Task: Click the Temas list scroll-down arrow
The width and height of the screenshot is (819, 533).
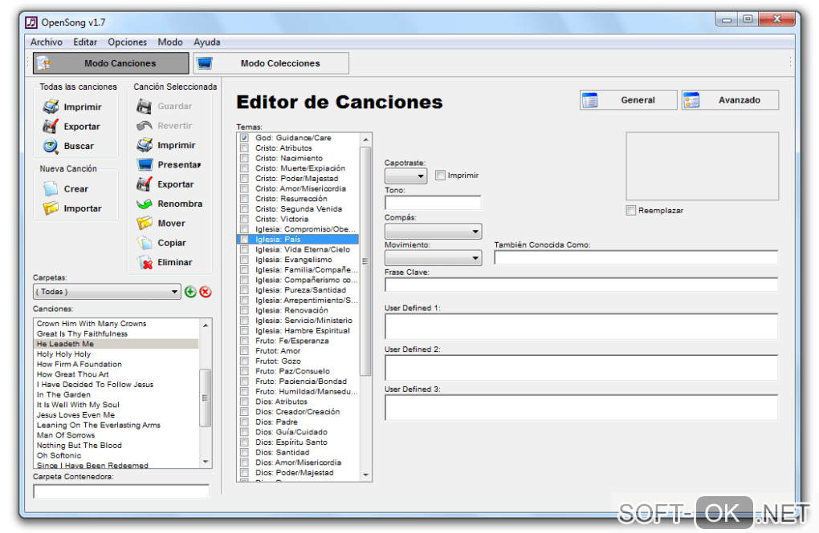Action: 365,474
